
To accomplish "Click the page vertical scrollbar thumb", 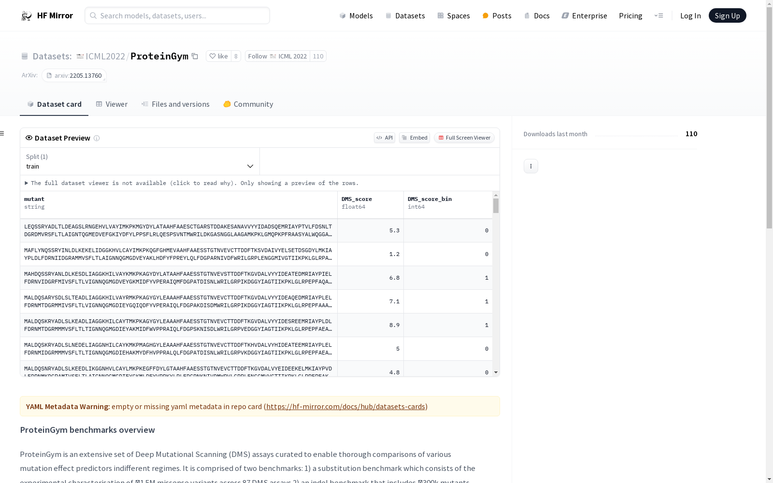I will 769,117.
